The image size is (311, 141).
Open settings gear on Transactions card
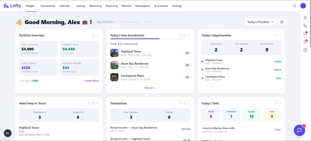(x=185, y=103)
